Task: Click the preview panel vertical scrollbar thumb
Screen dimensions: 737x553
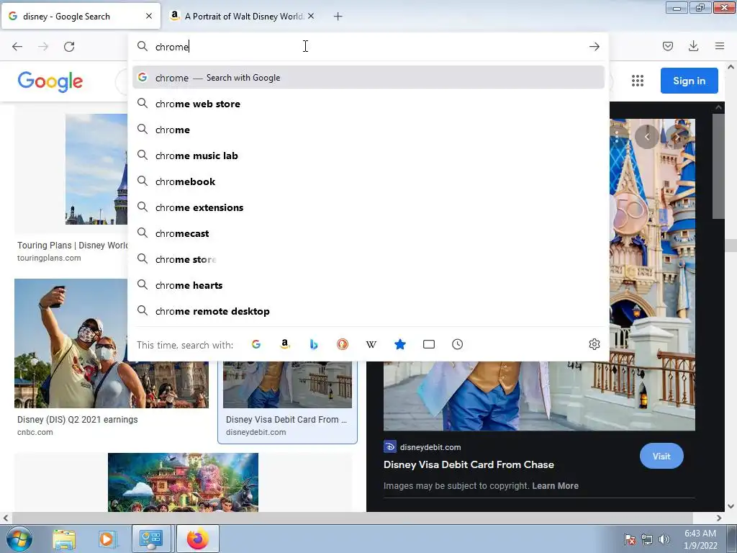Action: point(718,166)
